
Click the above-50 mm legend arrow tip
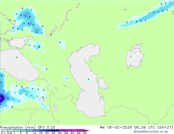pyautogui.click(x=87, y=130)
